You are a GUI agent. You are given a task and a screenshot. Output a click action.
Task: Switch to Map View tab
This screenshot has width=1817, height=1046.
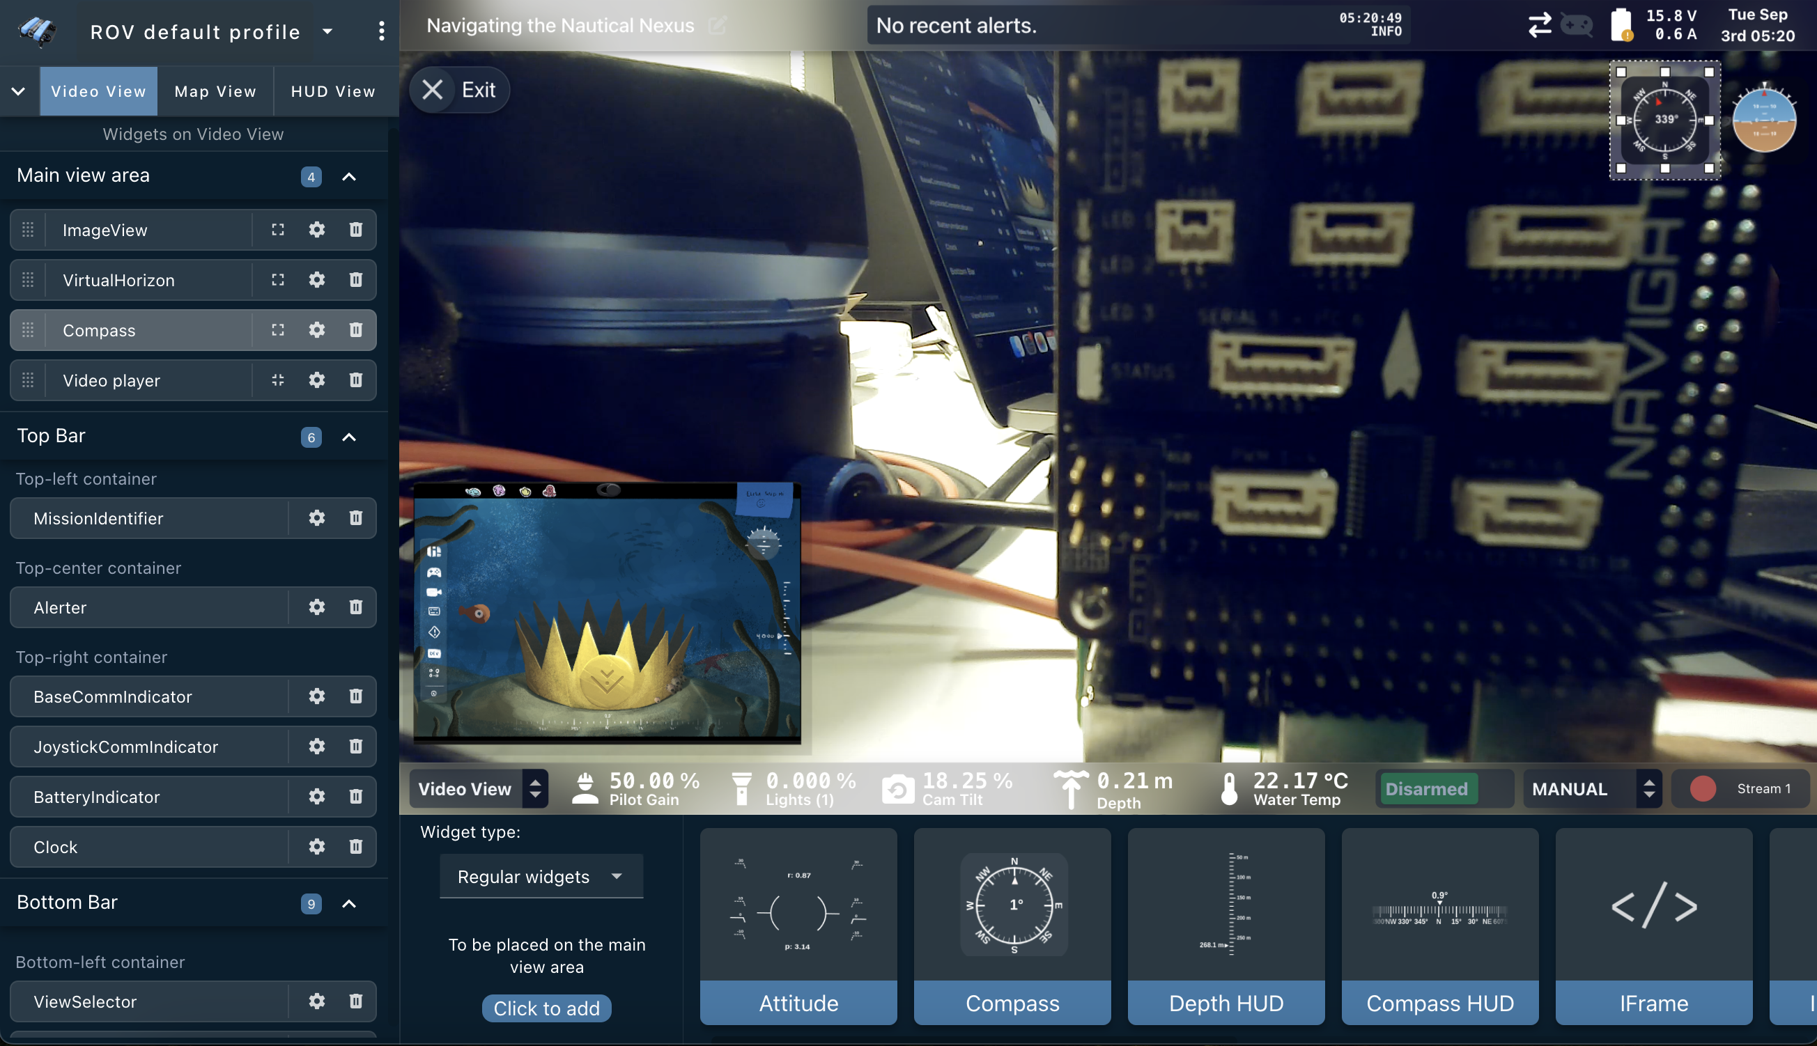(x=215, y=91)
